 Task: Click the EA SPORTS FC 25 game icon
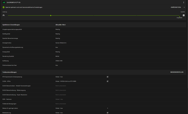pos(4,3)
